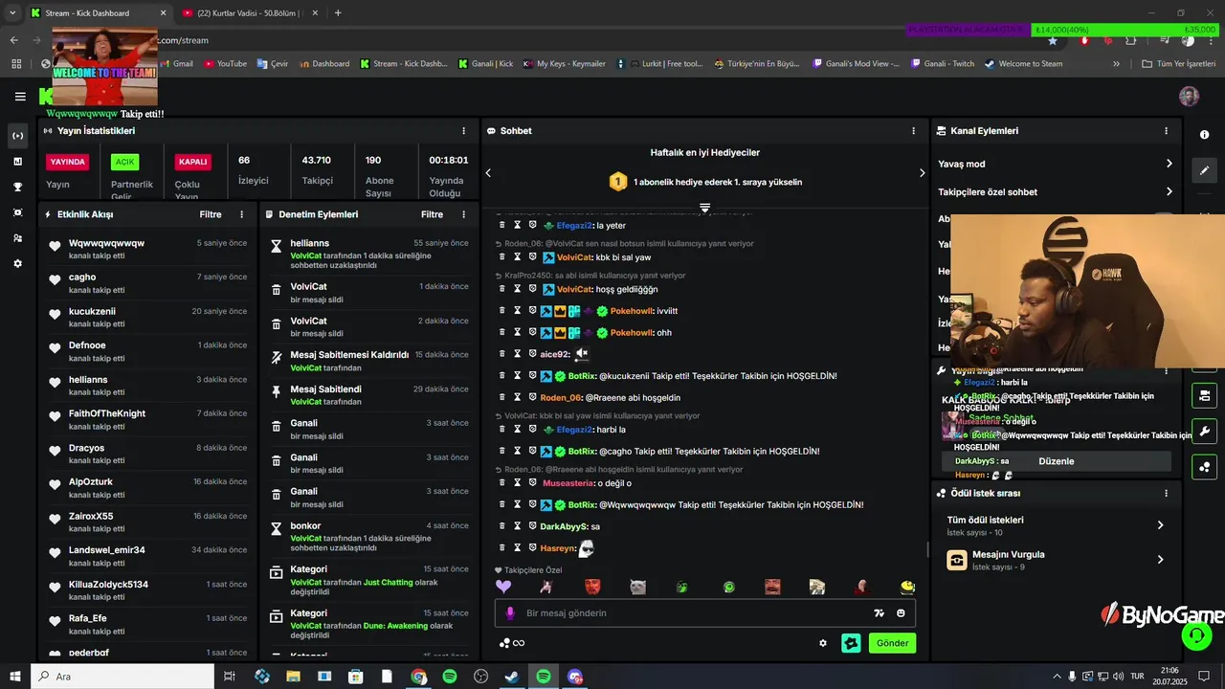Viewport: 1225px width, 689px height.
Task: Open Kanal Eylemleri panel three-dot menu
Action: click(1166, 131)
